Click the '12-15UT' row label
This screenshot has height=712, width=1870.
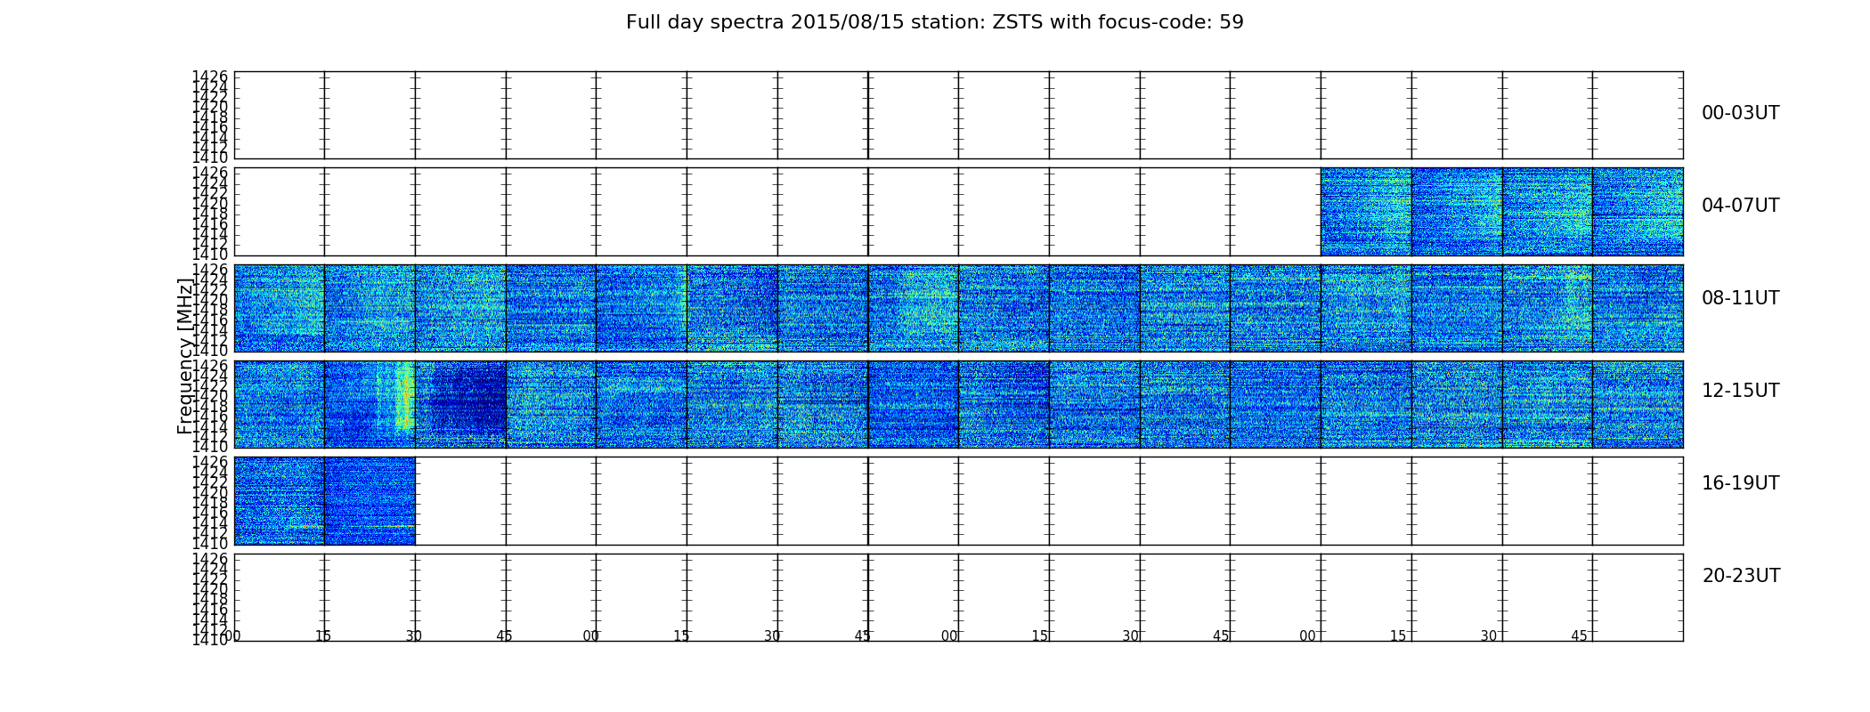tap(1740, 391)
